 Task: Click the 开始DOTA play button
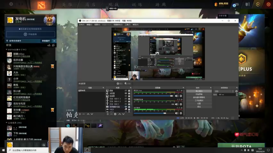[x=241, y=146]
